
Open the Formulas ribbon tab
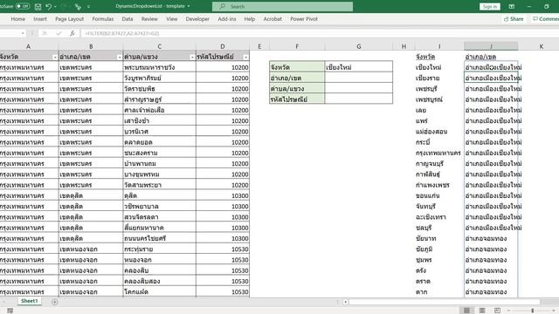pos(103,19)
